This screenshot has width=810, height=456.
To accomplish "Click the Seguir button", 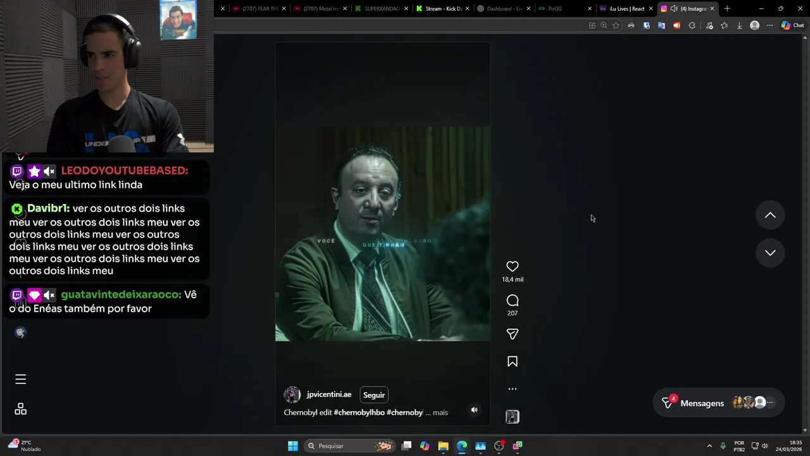I will click(373, 395).
